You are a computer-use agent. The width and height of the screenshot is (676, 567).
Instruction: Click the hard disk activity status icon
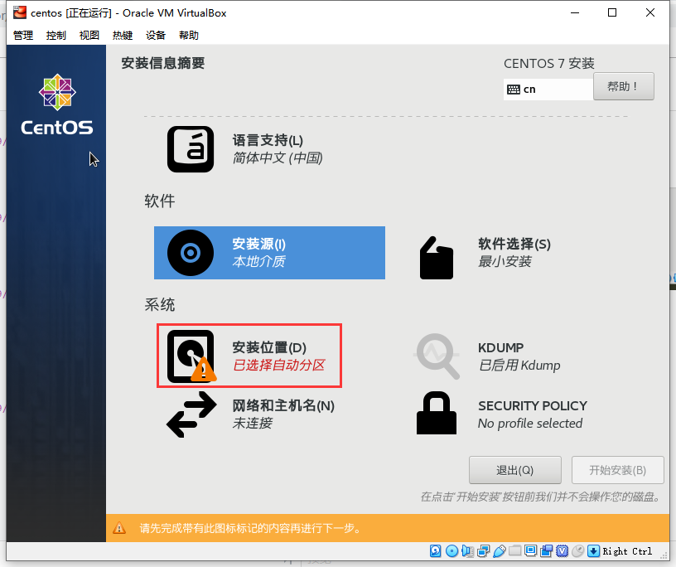point(436,550)
